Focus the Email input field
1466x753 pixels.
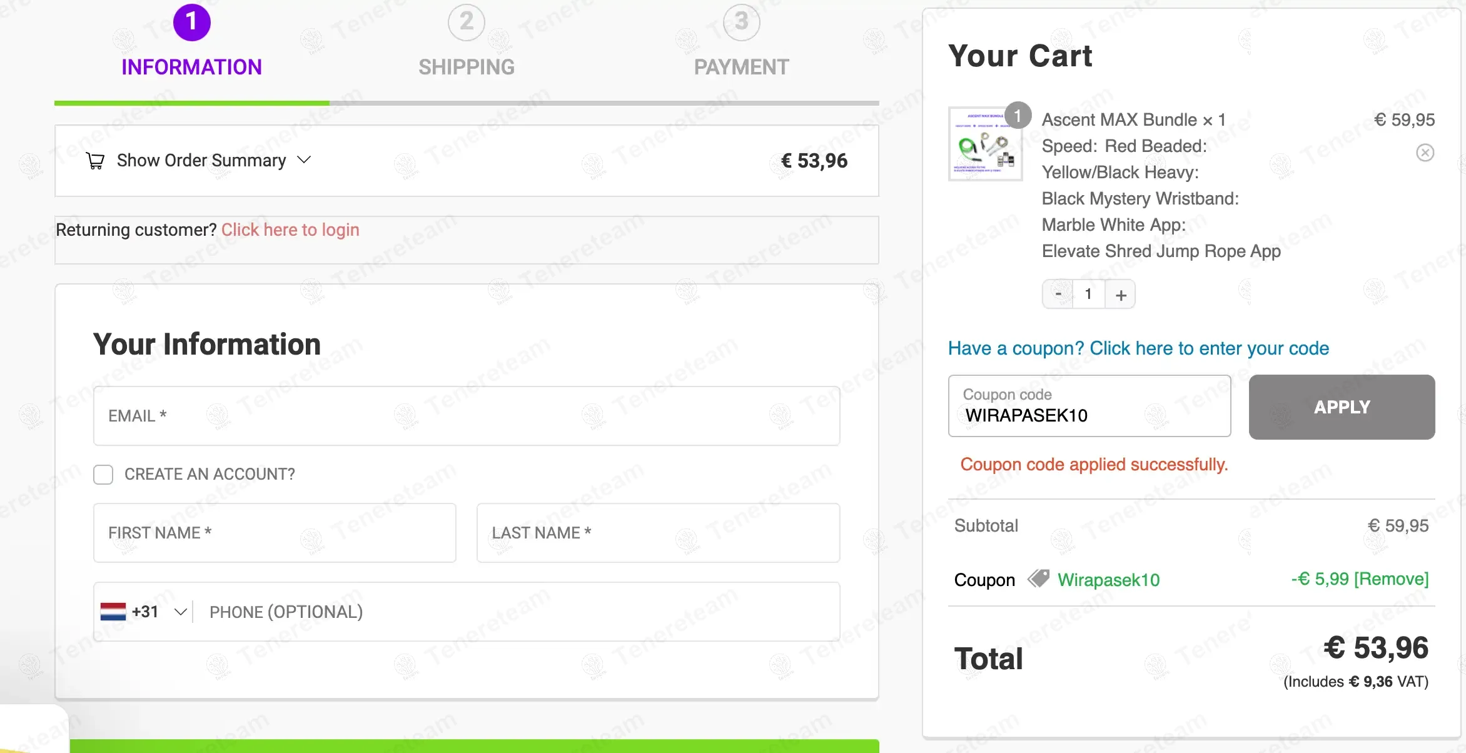(x=466, y=416)
